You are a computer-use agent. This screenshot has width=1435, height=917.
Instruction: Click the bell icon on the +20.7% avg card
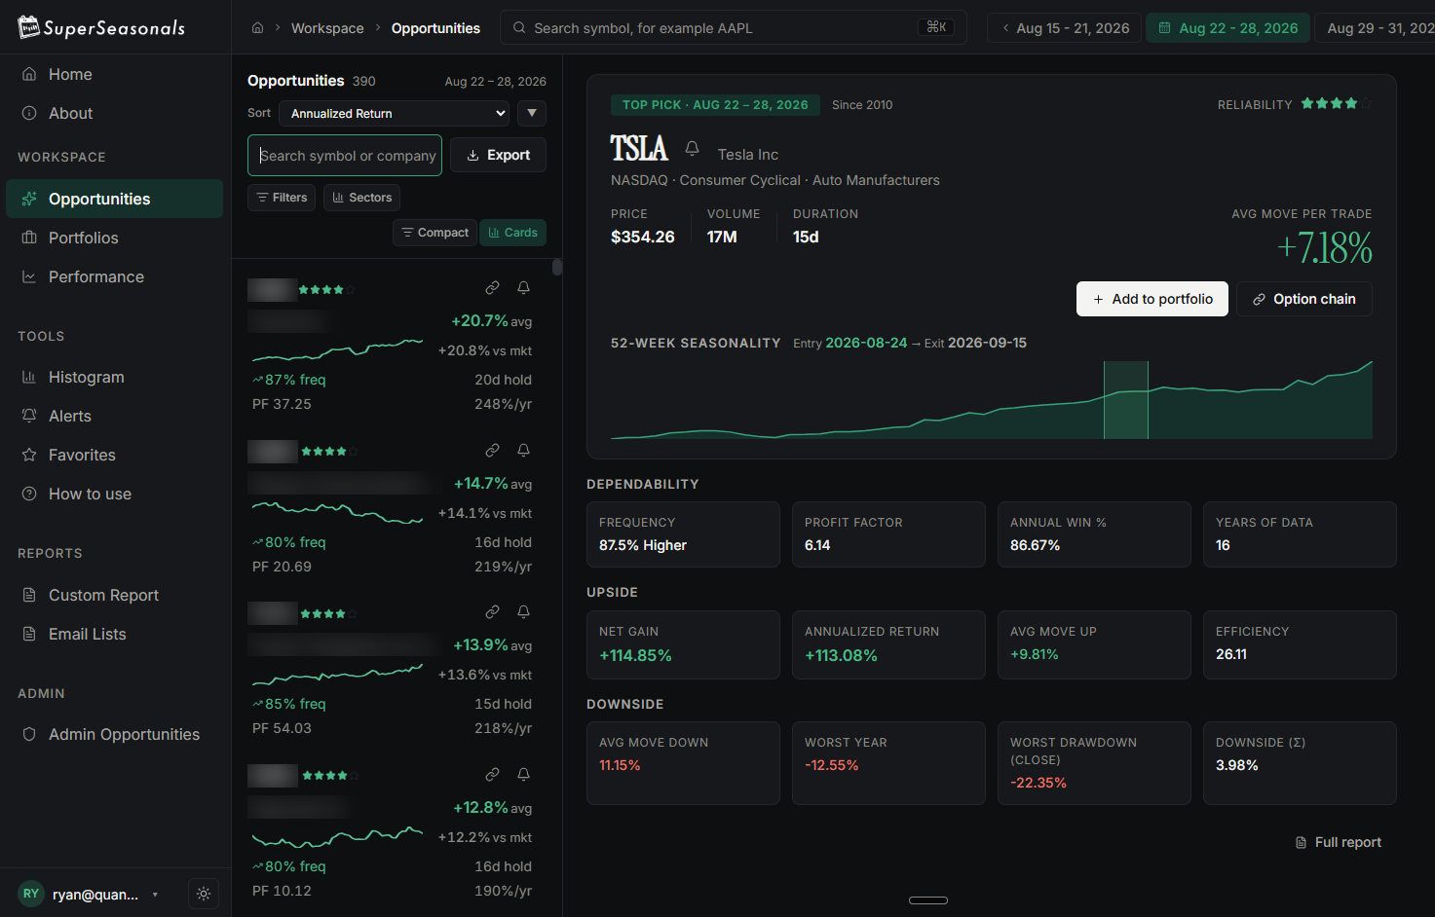pyautogui.click(x=523, y=288)
